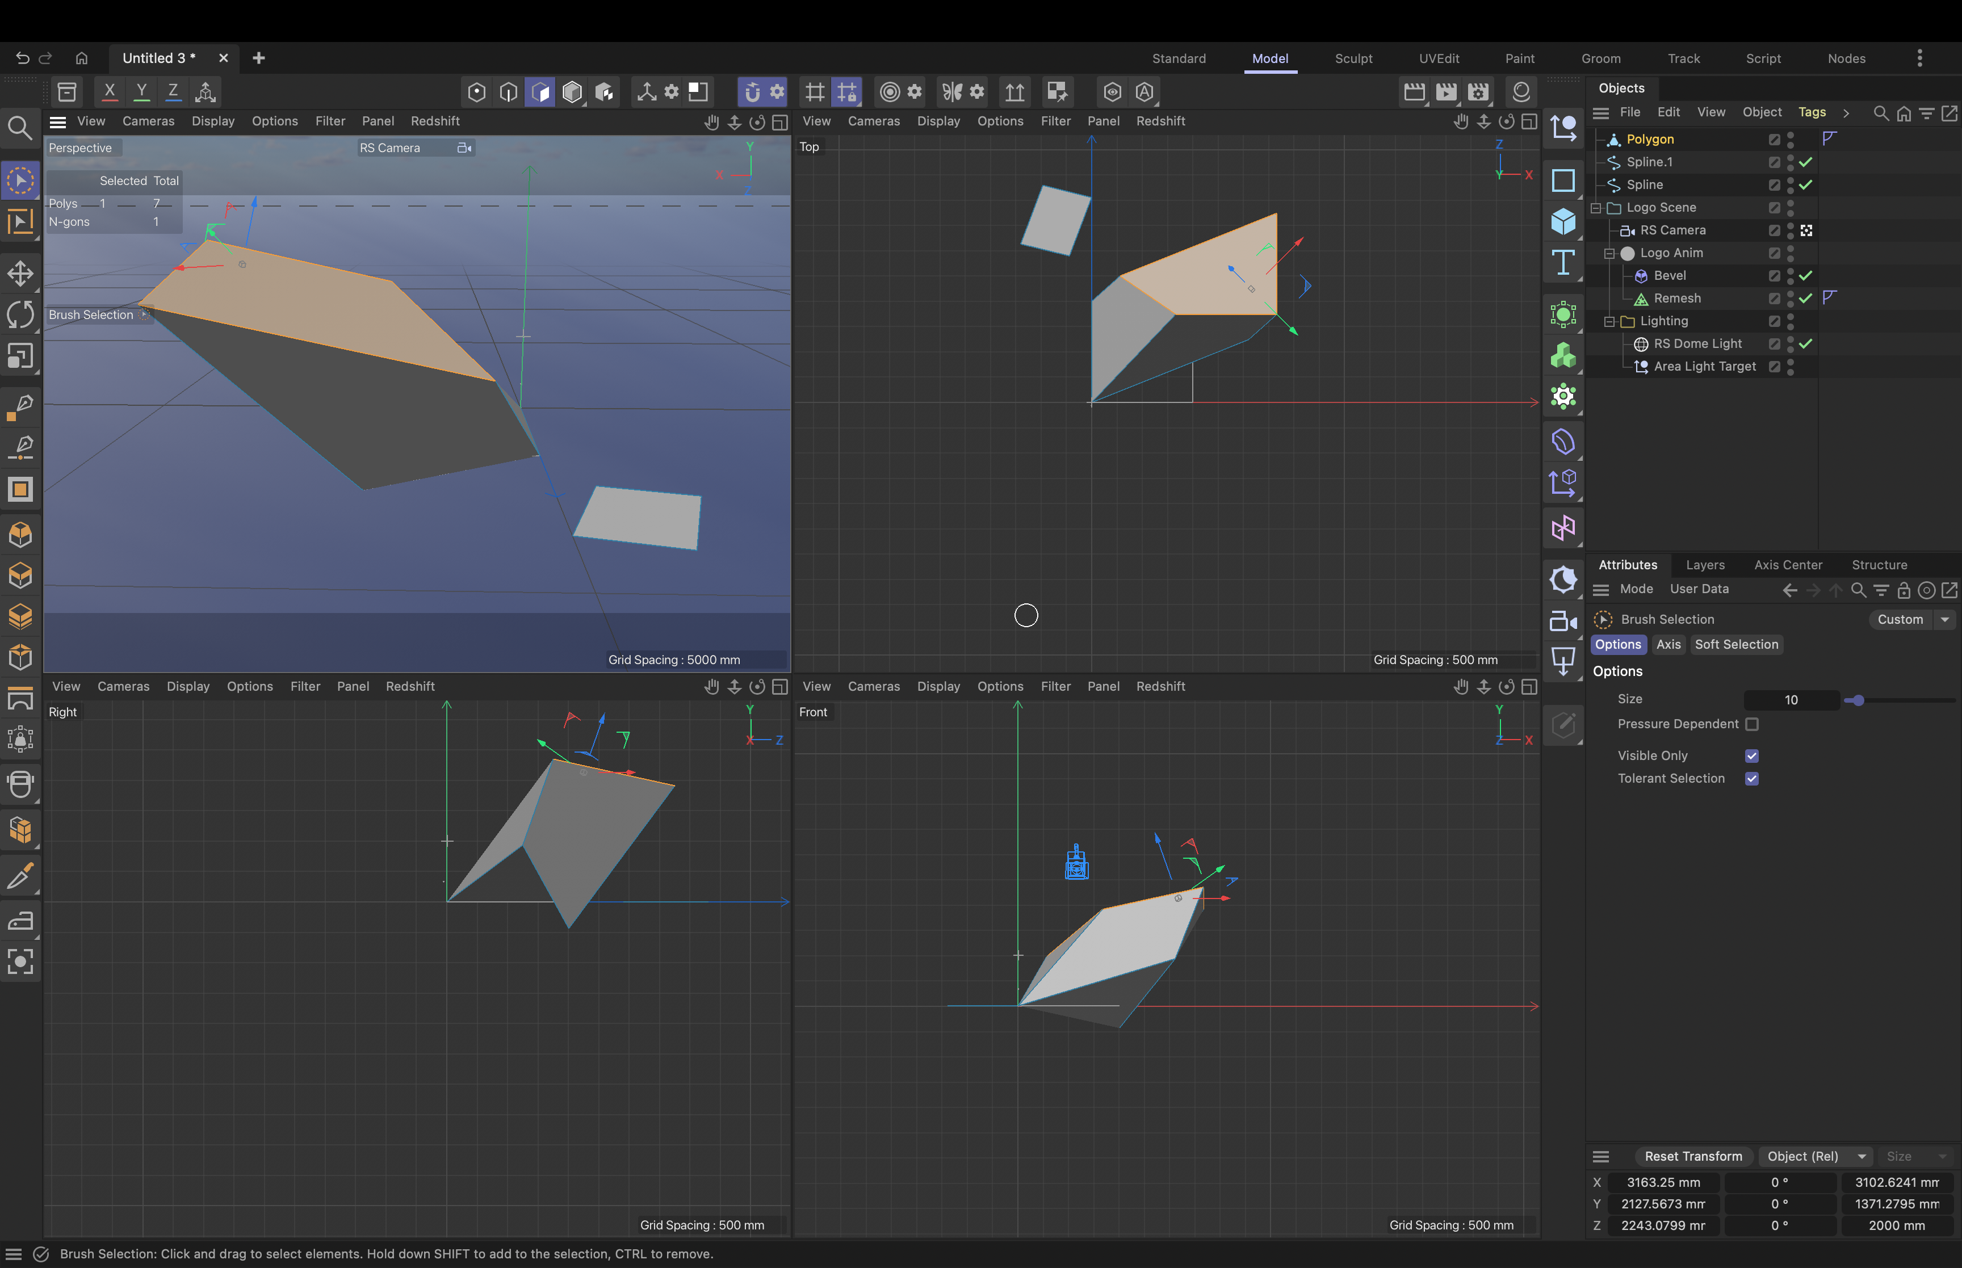Image resolution: width=1962 pixels, height=1268 pixels.
Task: Uncheck Tolerant Selection option
Action: click(x=1752, y=778)
